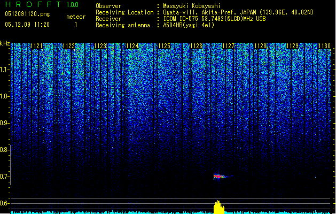The image size is (336, 214).
Task: Click the 'meteor' count label
Action: pos(76,17)
